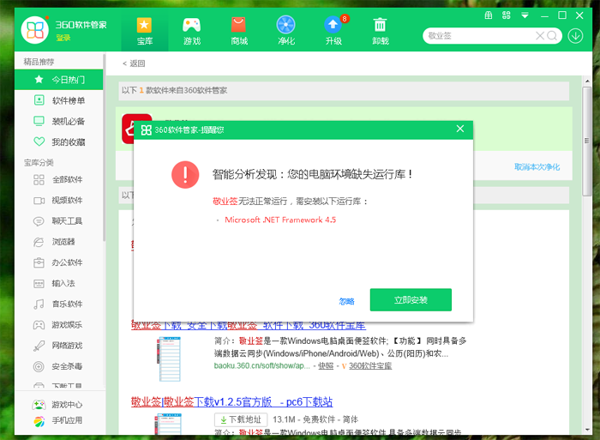This screenshot has width=600, height=440.
Task: Click the camera icon beside 视频软件
Action: (x=39, y=201)
